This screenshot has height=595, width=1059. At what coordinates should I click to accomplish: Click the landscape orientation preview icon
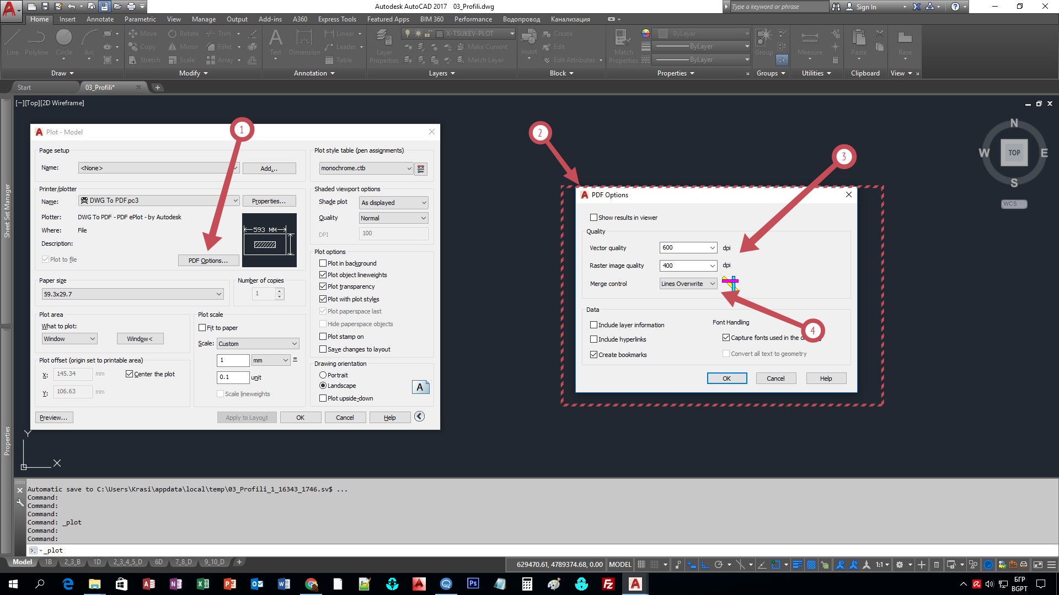[420, 387]
